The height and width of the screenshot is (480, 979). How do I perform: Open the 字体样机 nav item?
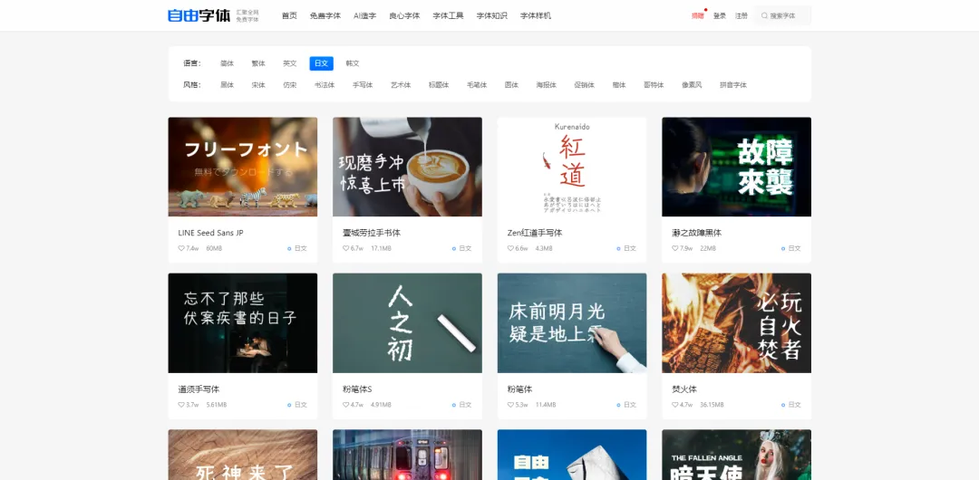pyautogui.click(x=536, y=15)
